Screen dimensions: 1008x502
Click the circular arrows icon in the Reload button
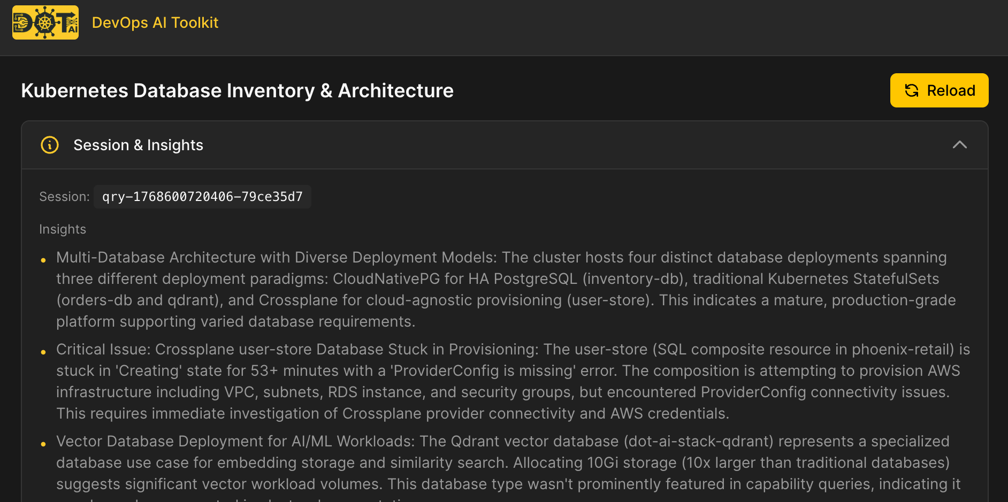tap(912, 90)
